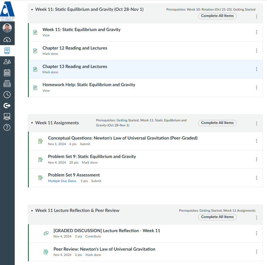Collapse the Week 11 Assignments module
267x265 pixels.
pos(32,123)
